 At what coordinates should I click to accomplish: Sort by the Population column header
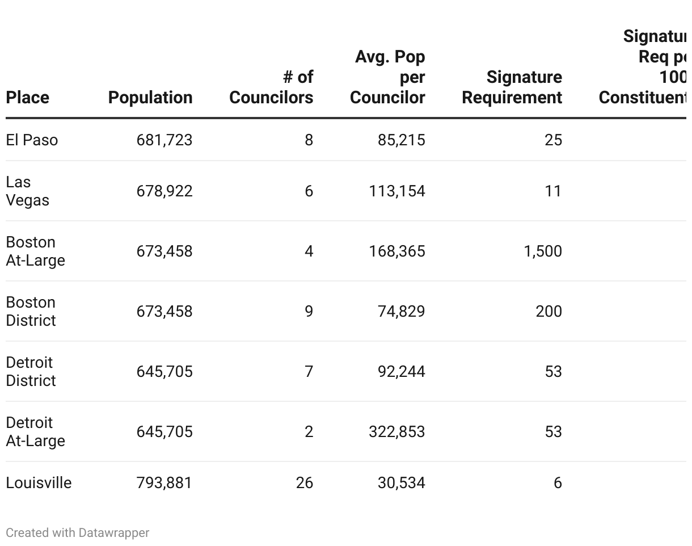point(150,98)
